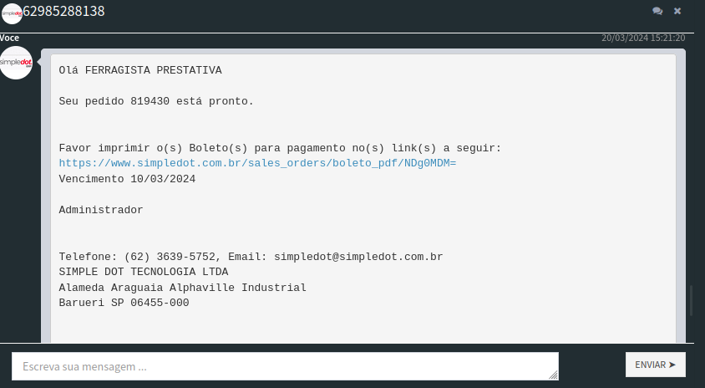Click the chat scrollbar thumb
Viewport: 705px width, 388px height.
tap(691, 301)
